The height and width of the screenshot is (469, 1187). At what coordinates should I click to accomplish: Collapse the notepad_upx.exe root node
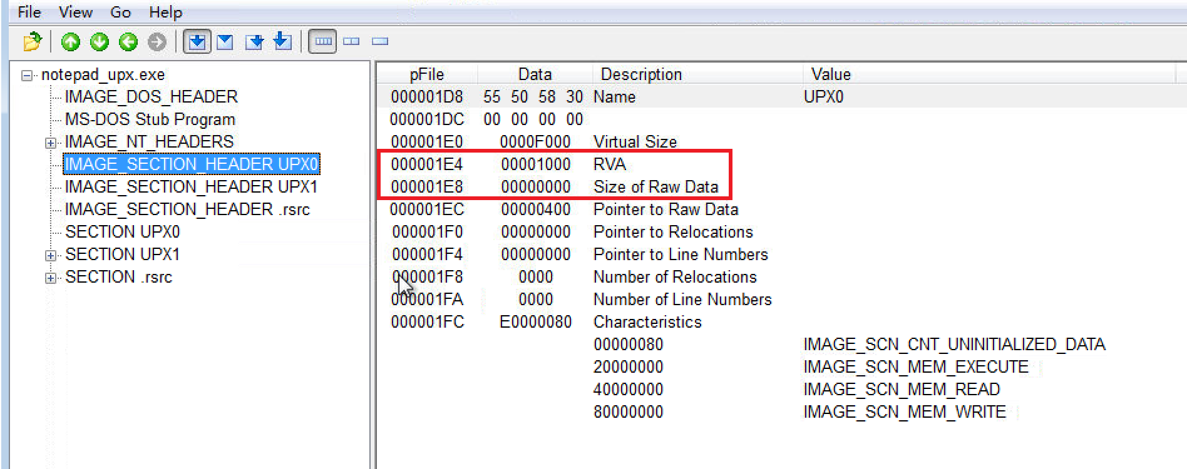27,76
